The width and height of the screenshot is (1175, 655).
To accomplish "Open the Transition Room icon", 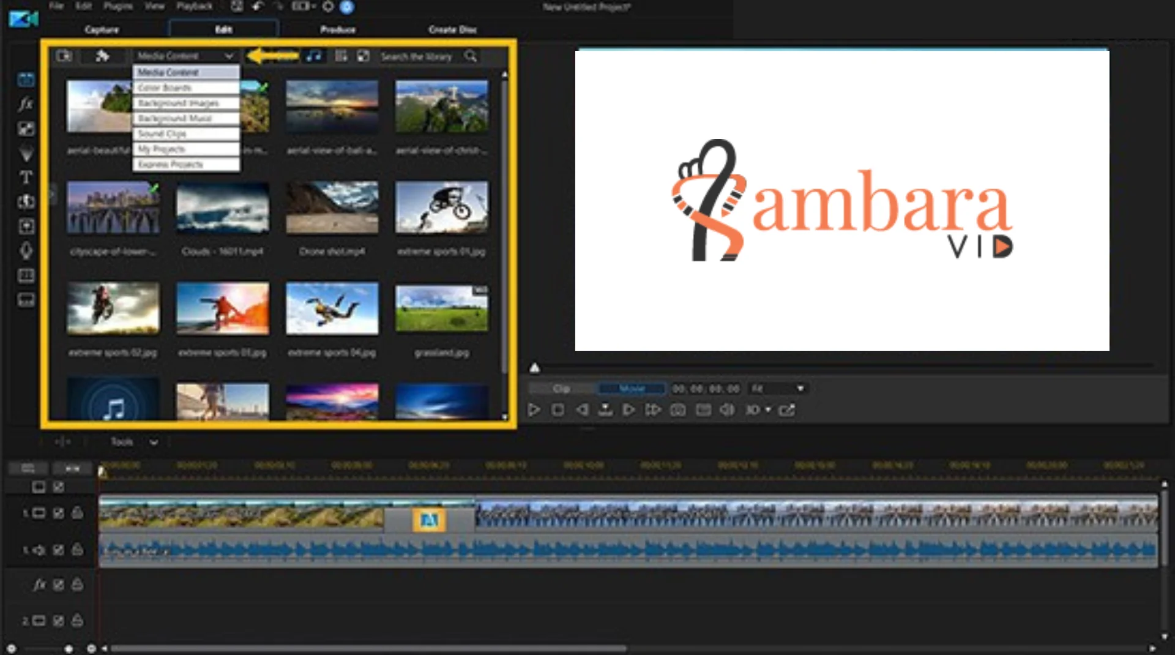I will [x=26, y=201].
